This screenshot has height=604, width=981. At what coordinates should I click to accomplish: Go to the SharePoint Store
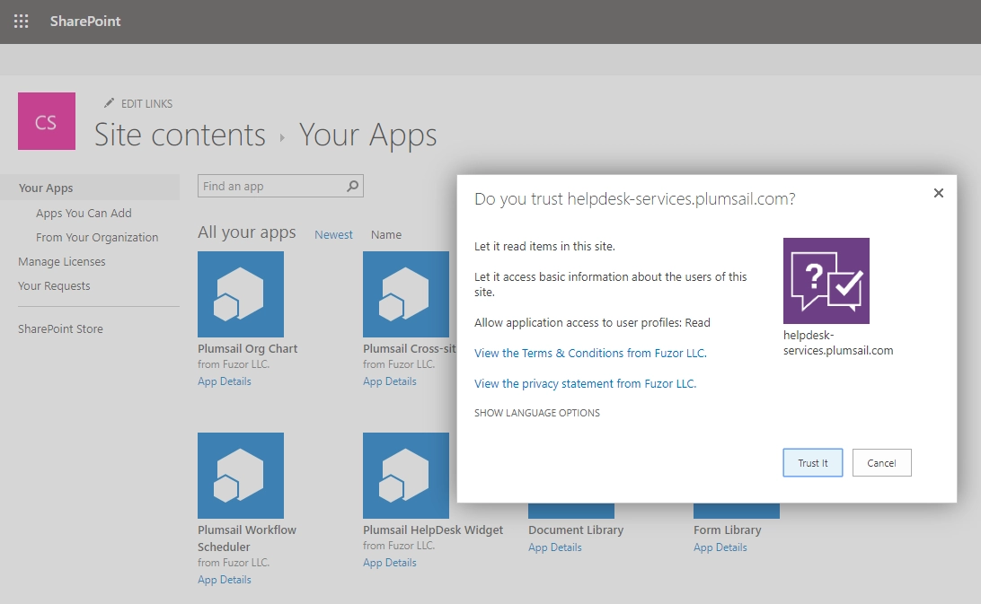60,328
